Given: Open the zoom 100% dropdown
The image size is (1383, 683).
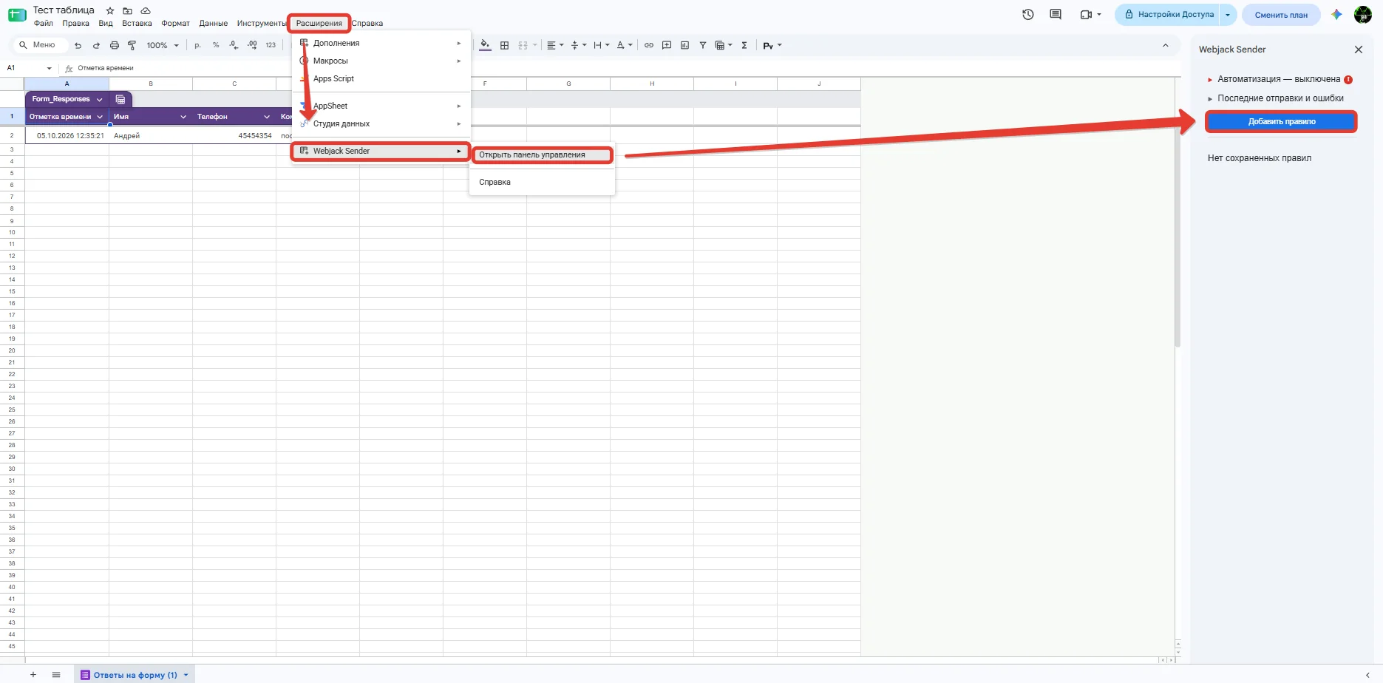Looking at the screenshot, I should point(163,46).
